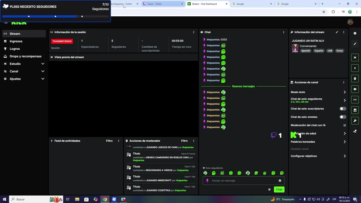Screen dimensions: 361x203
Task: Select Stream in left sidebar
Action: (x=24, y=34)
